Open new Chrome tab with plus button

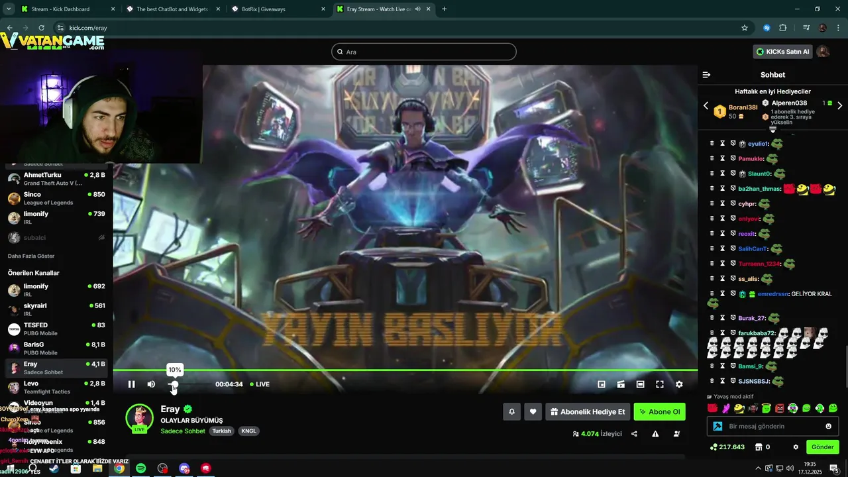(444, 9)
